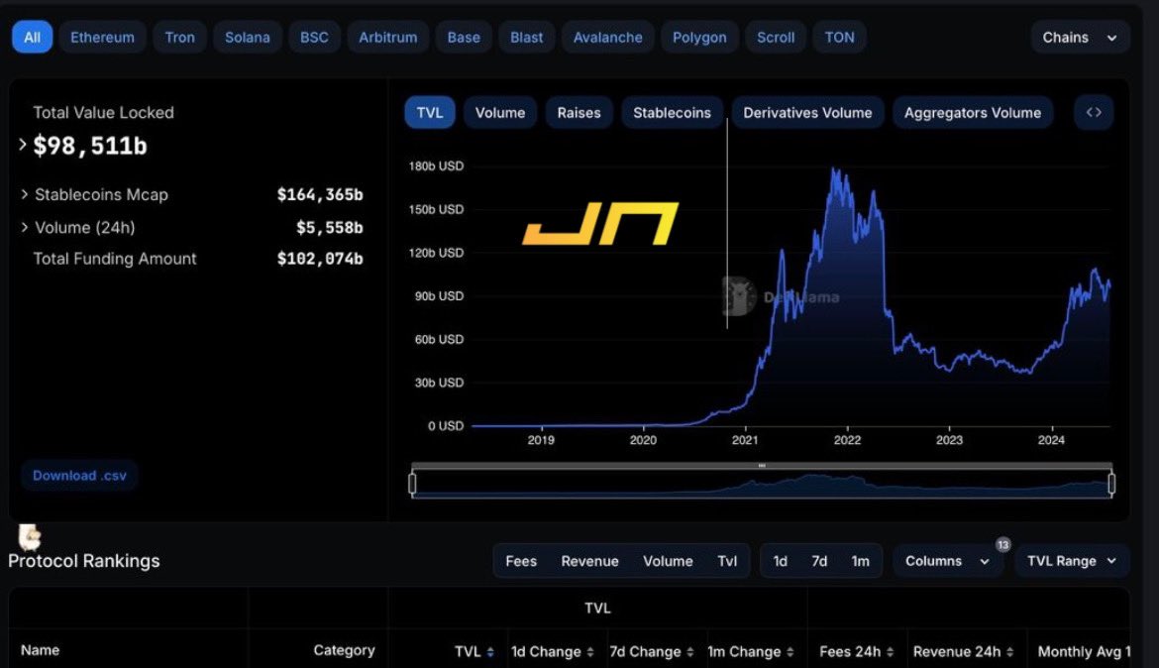Click the Columns count badge 13
This screenshot has width=1159, height=668.
click(1002, 545)
